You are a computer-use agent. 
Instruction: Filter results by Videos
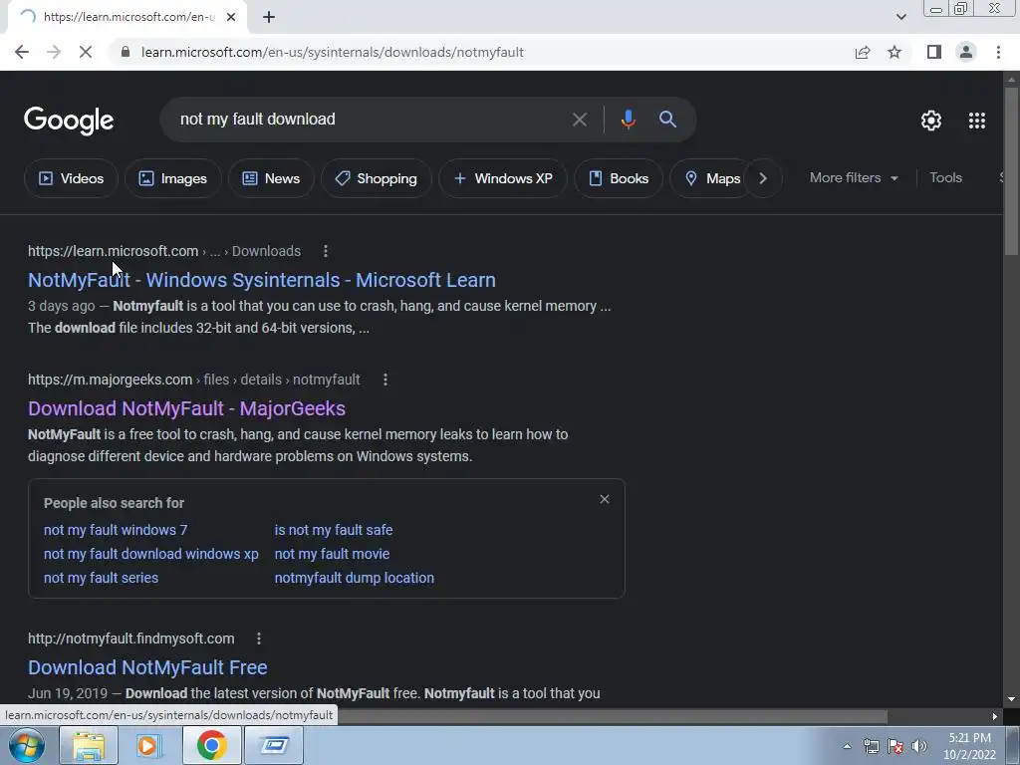[x=71, y=178]
